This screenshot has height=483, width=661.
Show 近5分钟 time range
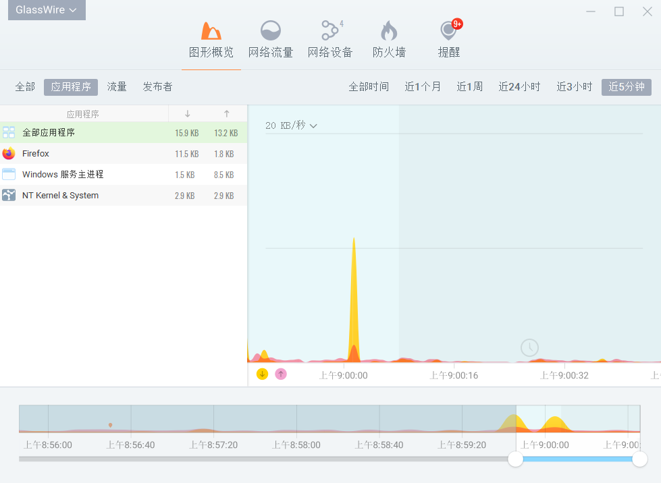(627, 87)
